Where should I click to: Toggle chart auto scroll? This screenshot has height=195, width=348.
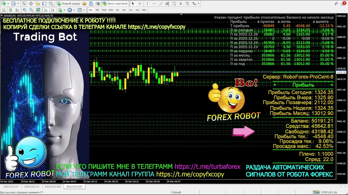pyautogui.click(x=46, y=10)
